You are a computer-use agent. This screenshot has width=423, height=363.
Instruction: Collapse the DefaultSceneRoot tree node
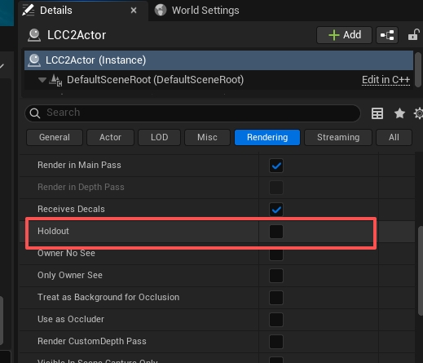42,80
